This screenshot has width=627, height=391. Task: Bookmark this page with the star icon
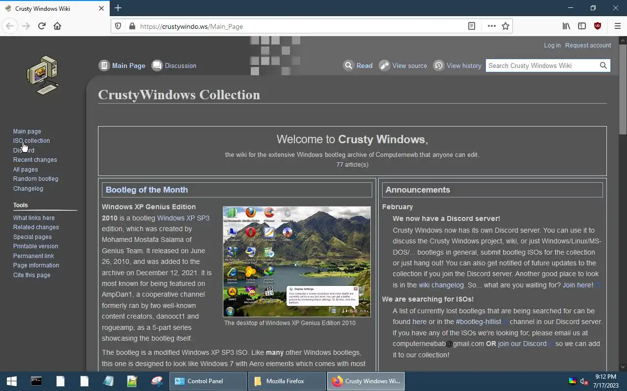coord(506,26)
